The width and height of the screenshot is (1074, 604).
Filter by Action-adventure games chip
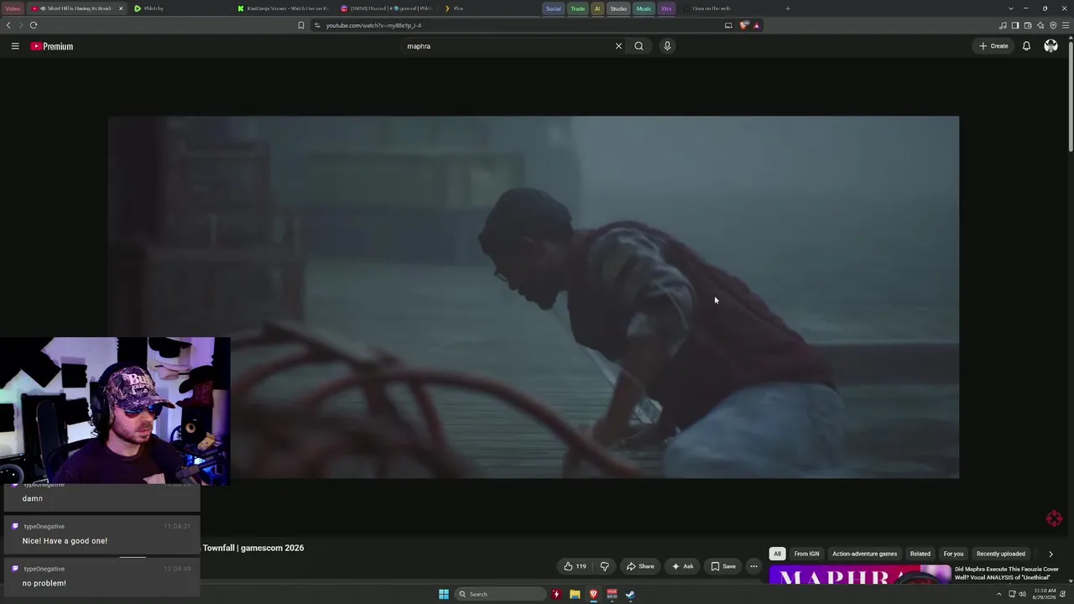point(864,554)
